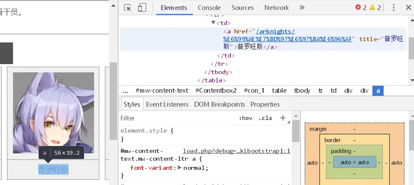Image resolution: width=414 pixels, height=185 pixels.
Task: Toggle the device toolbar icon
Action: pos(142,8)
